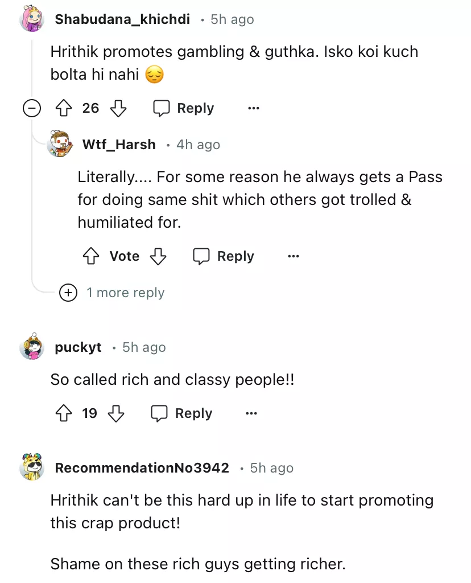Downvote Wtf_Harsh's reply
This screenshot has height=583, width=471.
click(x=158, y=256)
